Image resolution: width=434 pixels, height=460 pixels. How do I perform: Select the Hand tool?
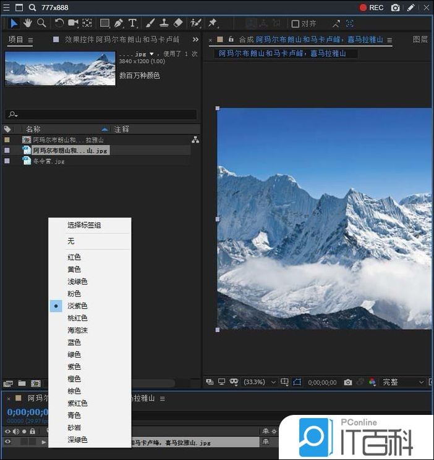point(28,23)
